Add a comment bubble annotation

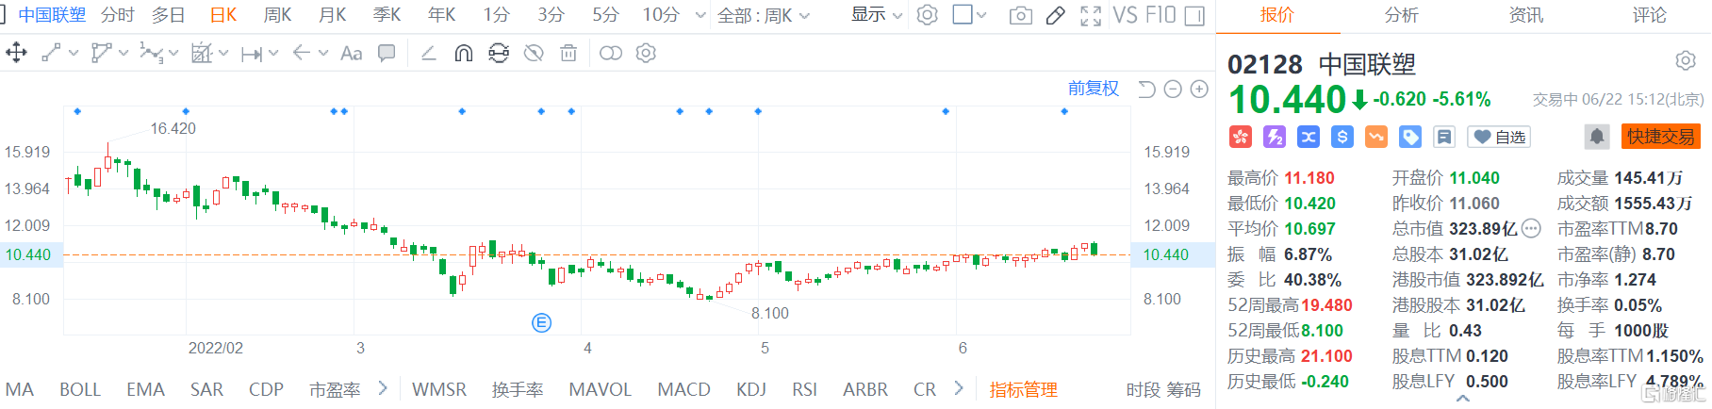(x=387, y=54)
